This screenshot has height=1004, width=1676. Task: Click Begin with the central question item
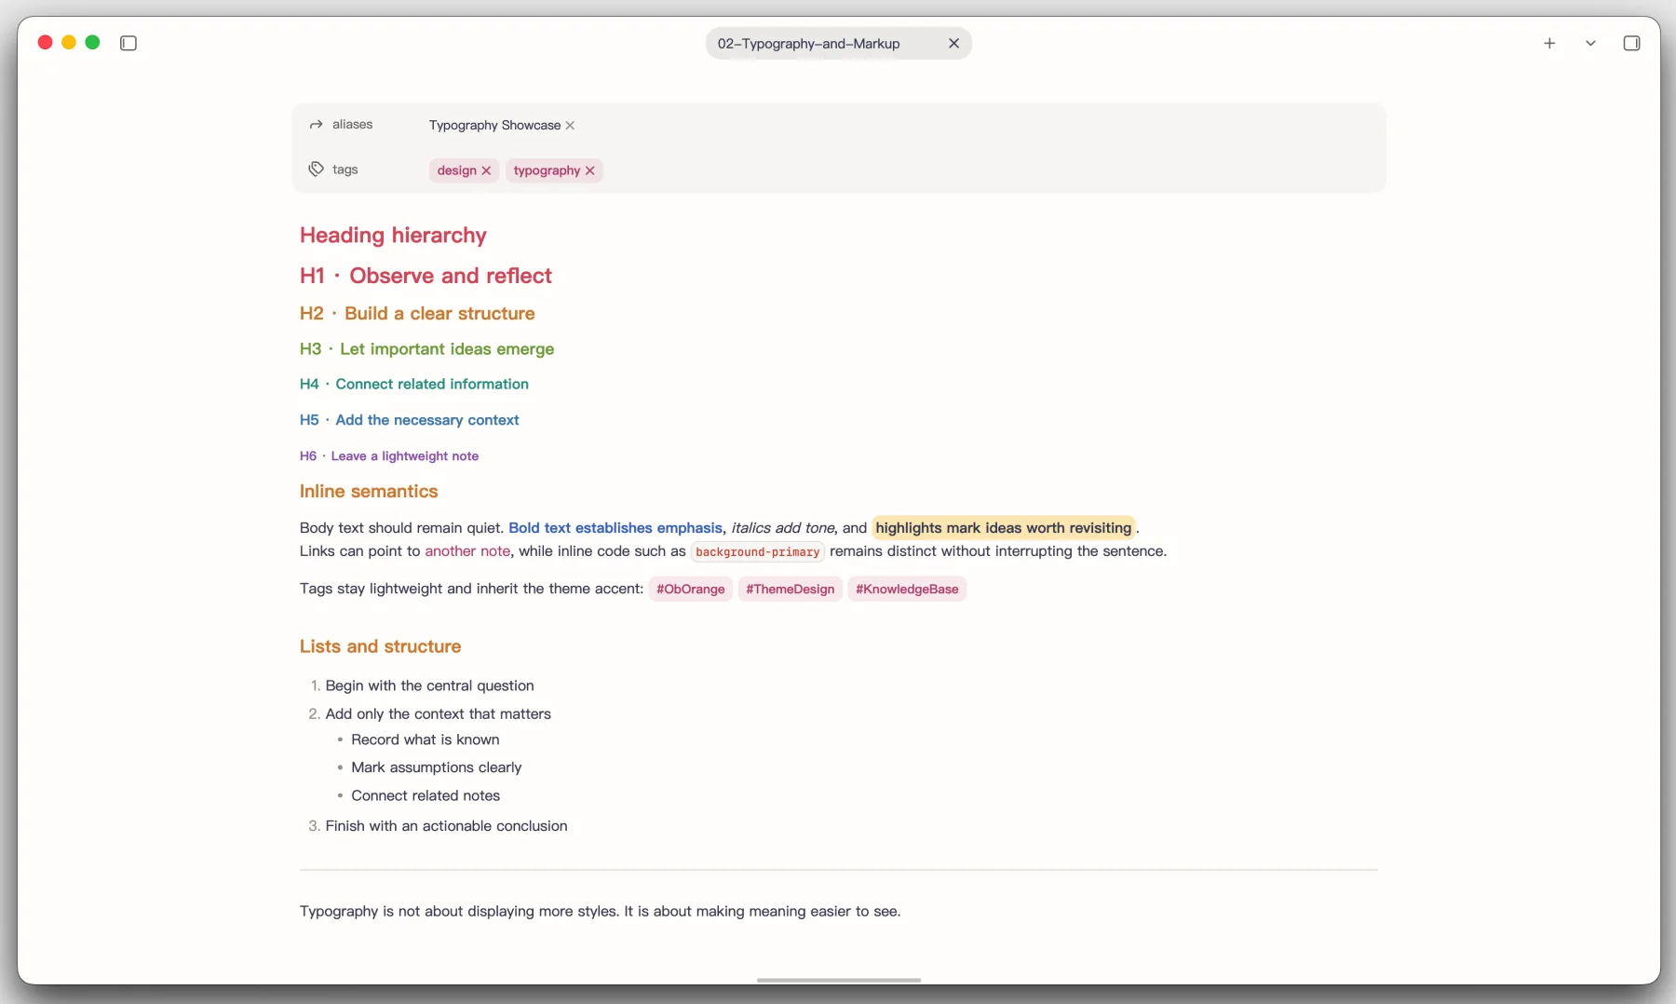(x=429, y=685)
